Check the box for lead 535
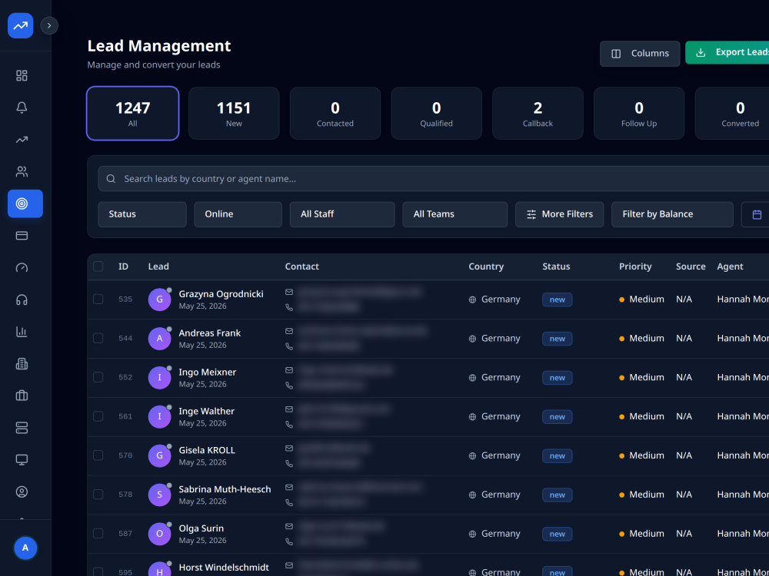Screen dimensions: 769x576 (98, 300)
